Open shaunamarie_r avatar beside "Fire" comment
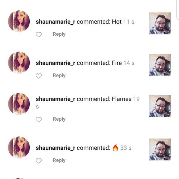 (x=19, y=63)
